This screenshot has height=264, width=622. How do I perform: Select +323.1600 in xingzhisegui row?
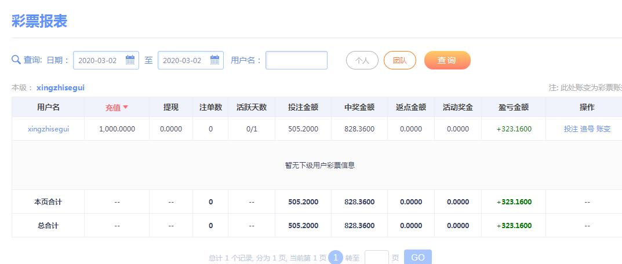514,129
